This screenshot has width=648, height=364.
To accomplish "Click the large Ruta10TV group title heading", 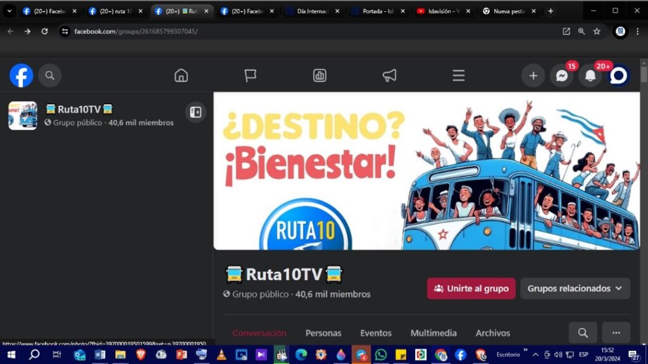I will click(284, 274).
